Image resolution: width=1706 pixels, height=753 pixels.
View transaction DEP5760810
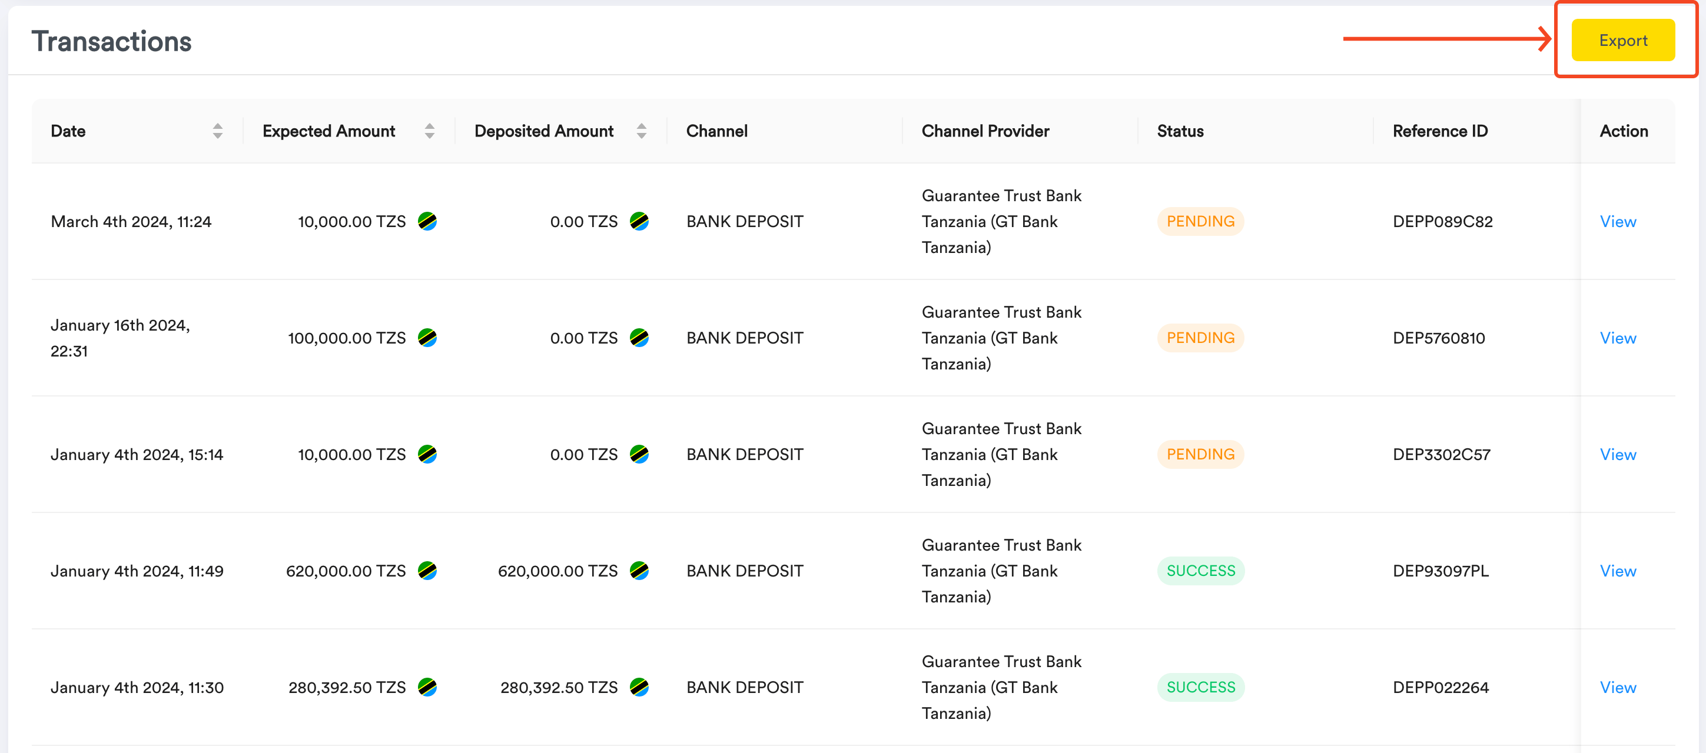pyautogui.click(x=1617, y=338)
